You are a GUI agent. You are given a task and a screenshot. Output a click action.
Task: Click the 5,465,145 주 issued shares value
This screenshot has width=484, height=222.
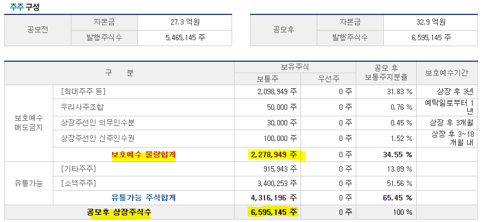coord(185,38)
